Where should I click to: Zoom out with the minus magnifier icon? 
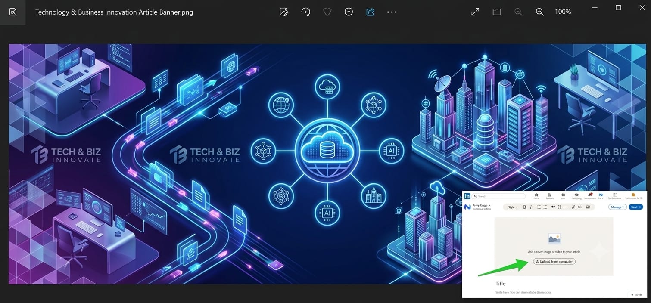pos(518,12)
